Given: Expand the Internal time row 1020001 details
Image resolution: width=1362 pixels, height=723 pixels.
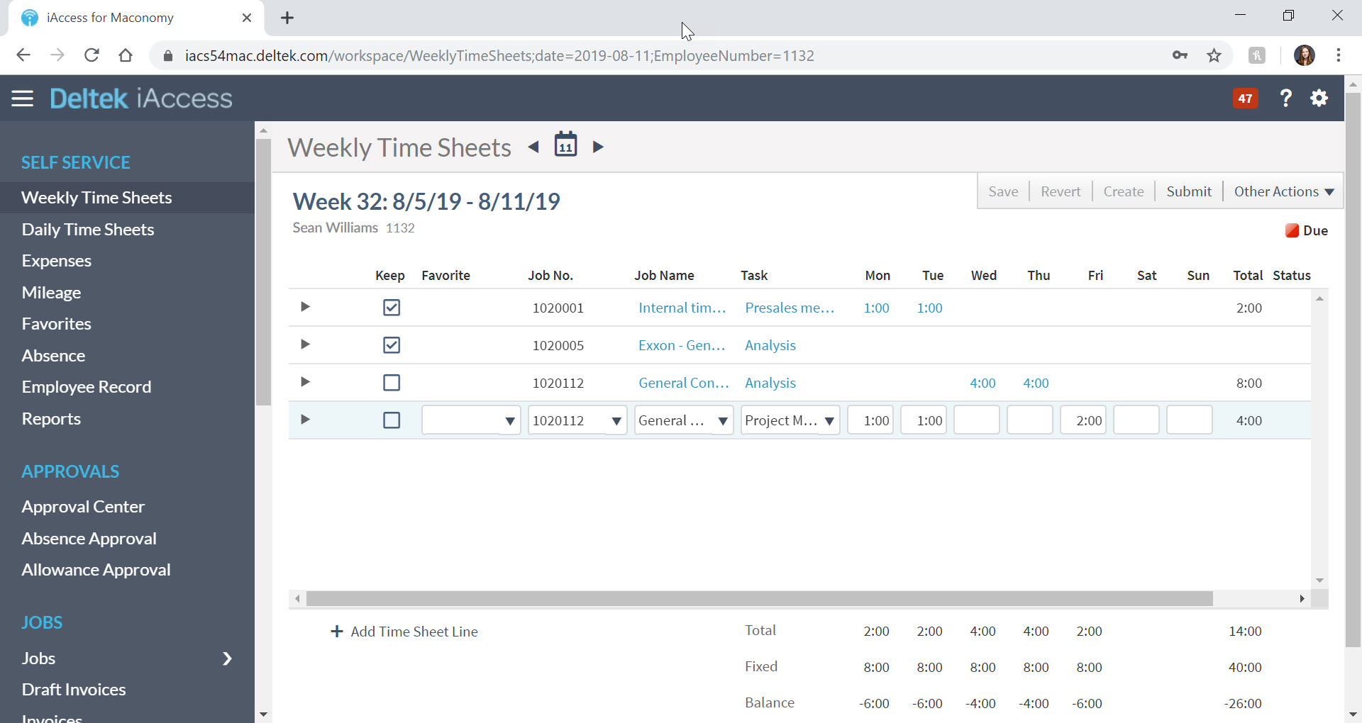Looking at the screenshot, I should click(x=305, y=307).
